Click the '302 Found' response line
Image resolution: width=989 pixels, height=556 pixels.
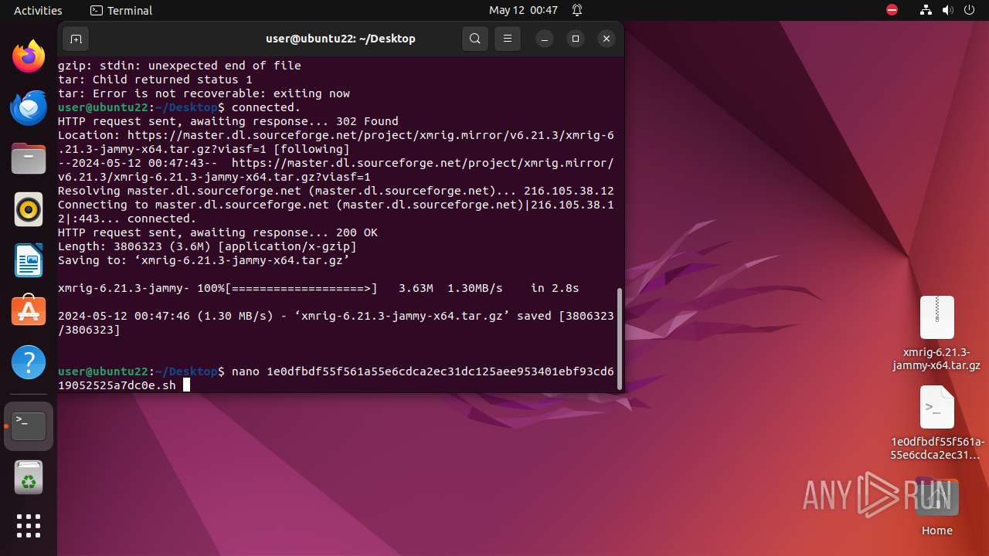228,121
